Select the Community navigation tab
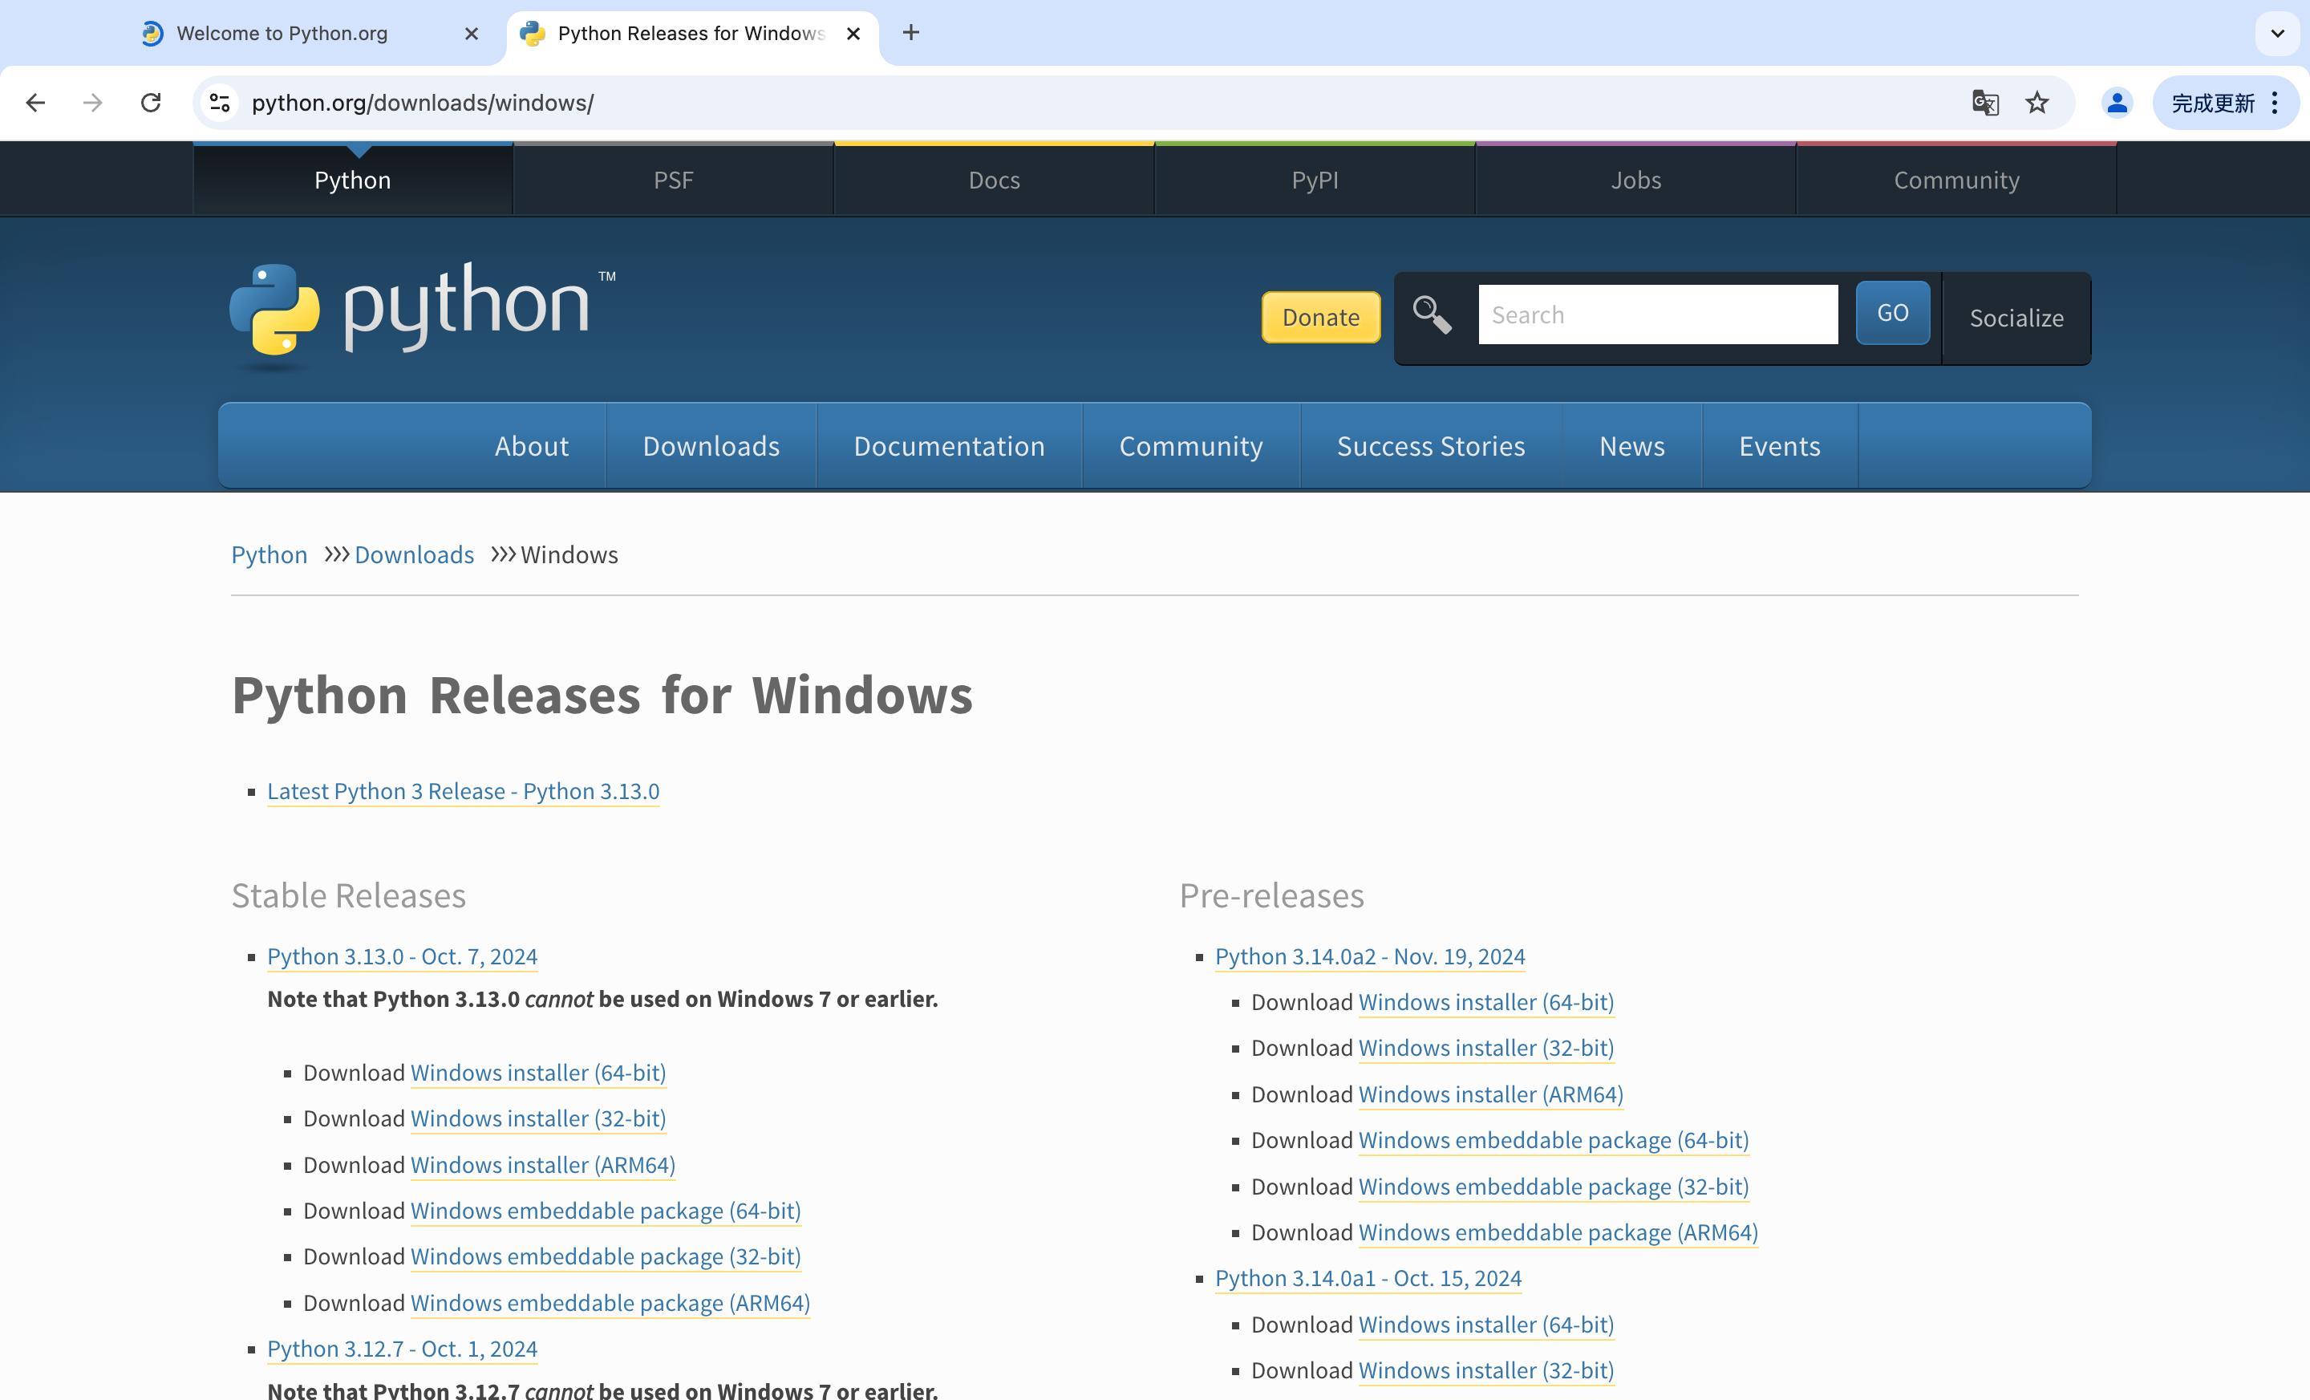The width and height of the screenshot is (2310, 1400). tap(1191, 446)
